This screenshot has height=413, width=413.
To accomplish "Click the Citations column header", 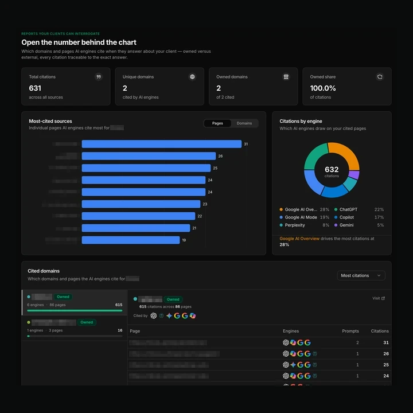I will tap(380, 331).
